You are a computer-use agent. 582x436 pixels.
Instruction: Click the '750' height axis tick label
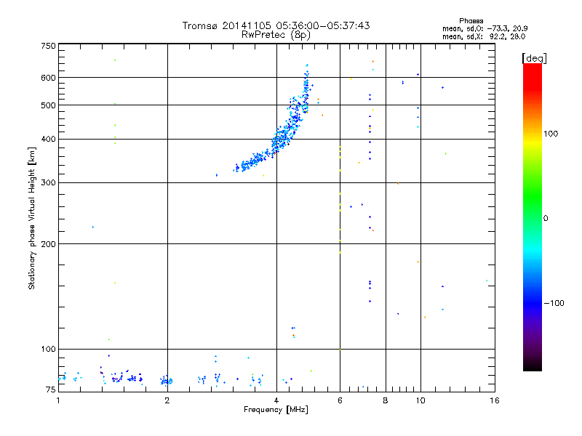pos(48,46)
